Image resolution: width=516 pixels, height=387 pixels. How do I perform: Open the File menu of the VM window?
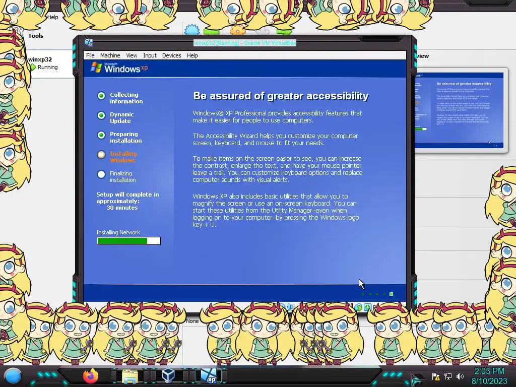point(90,55)
